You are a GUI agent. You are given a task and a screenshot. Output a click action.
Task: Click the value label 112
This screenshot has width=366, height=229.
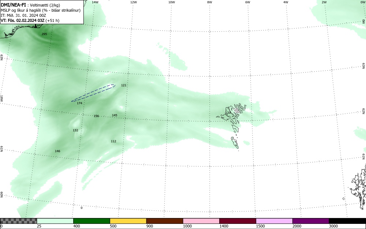click(x=113, y=141)
